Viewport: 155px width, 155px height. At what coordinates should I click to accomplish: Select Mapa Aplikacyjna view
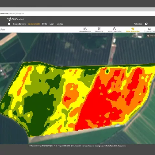click(x=133, y=30)
